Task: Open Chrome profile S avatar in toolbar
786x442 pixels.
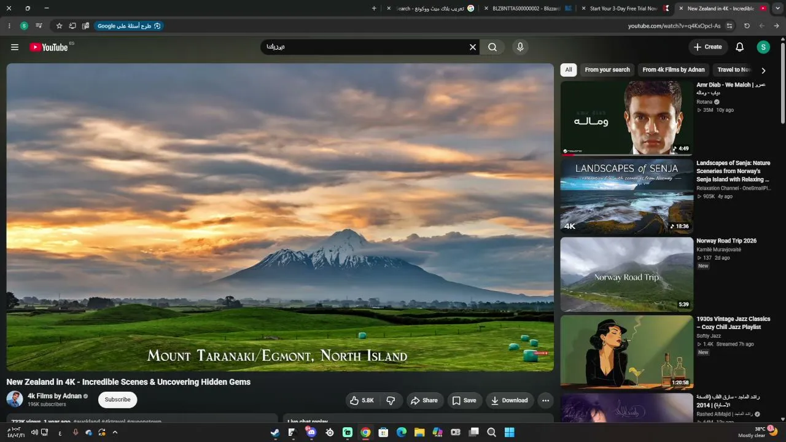Action: click(x=24, y=26)
